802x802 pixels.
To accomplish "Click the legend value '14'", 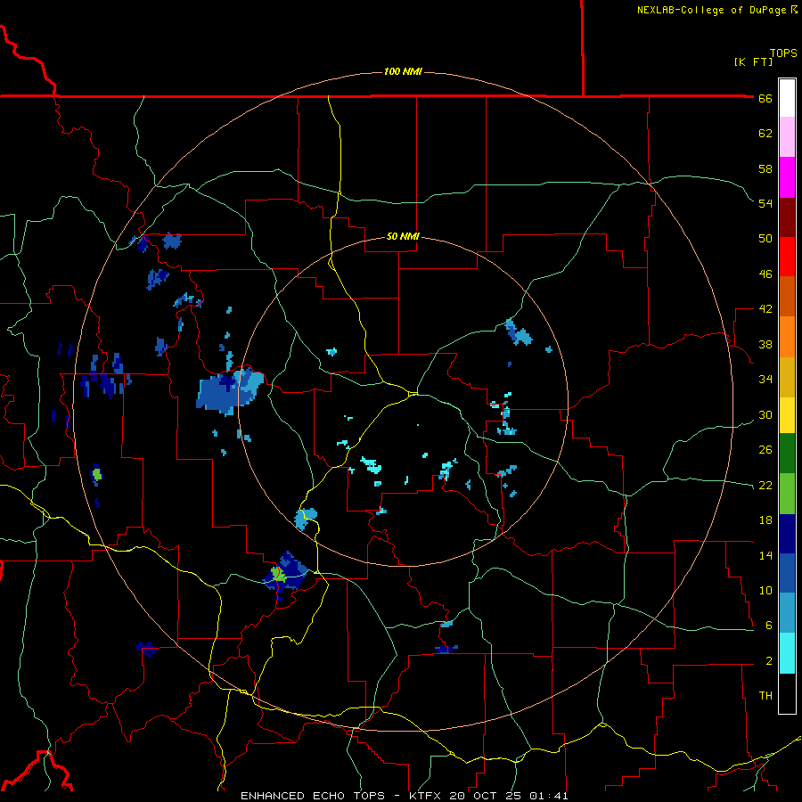I will click(x=765, y=555).
